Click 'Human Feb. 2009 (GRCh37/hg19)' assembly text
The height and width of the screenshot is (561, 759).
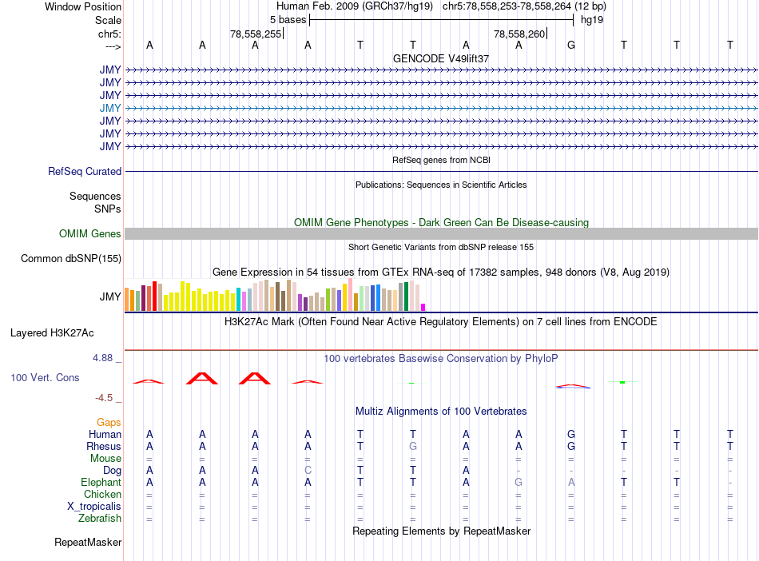click(354, 6)
